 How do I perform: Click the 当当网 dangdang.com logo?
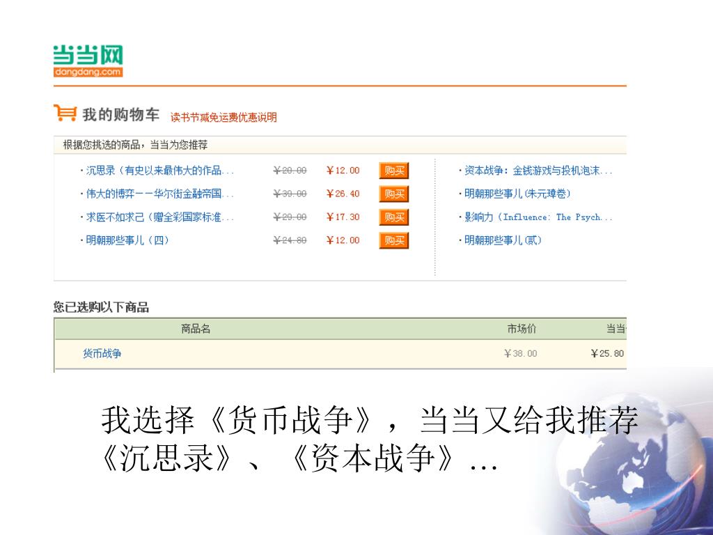coord(88,61)
